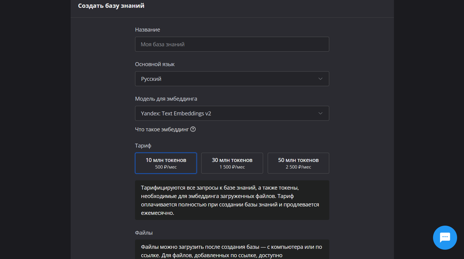Click the file upload info text block
Viewport: 464px width, 259px height.
(x=232, y=249)
